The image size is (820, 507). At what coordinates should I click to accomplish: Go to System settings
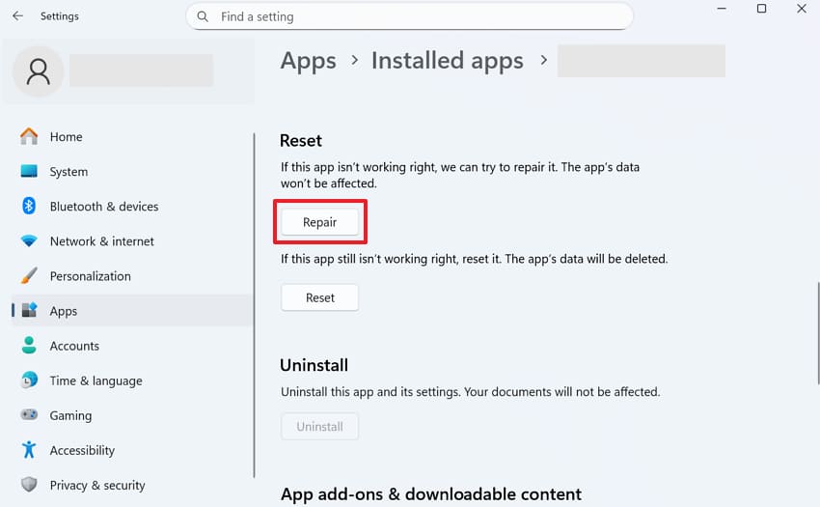coord(132,171)
